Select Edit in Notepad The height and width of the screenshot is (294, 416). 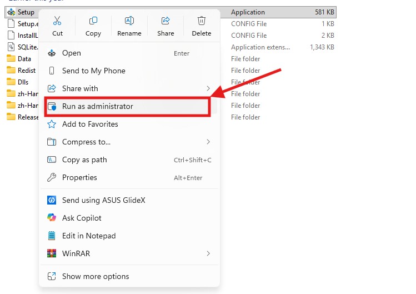coord(129,236)
